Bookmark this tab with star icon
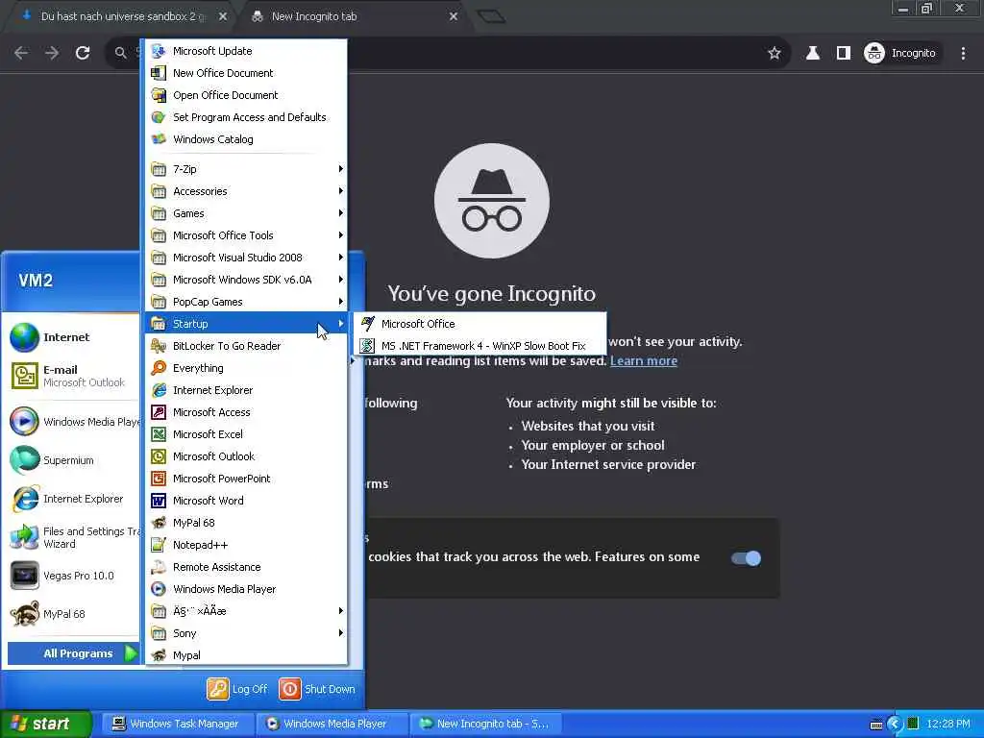The height and width of the screenshot is (738, 984). tap(775, 54)
